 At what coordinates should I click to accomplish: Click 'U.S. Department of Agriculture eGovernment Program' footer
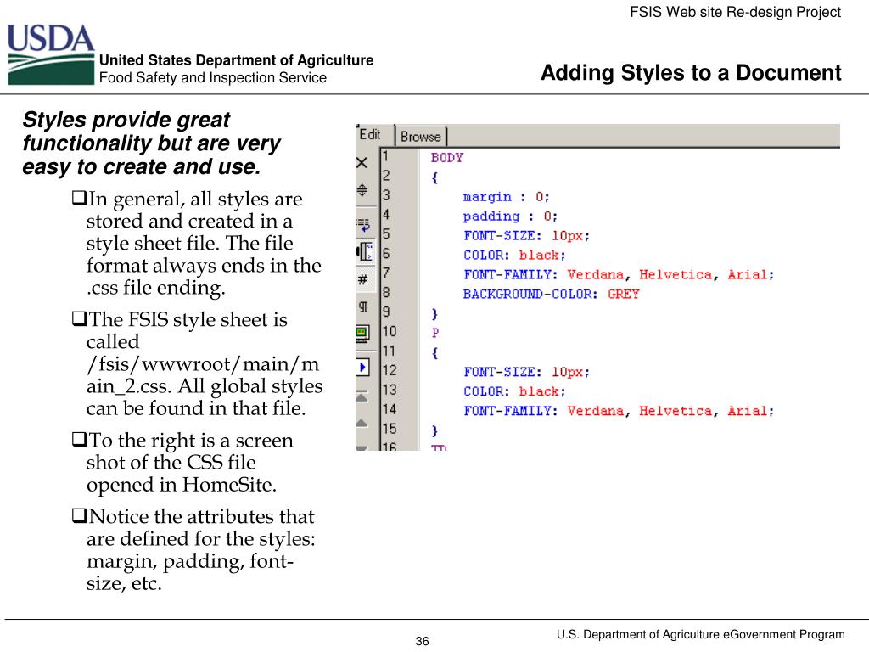tap(700, 635)
